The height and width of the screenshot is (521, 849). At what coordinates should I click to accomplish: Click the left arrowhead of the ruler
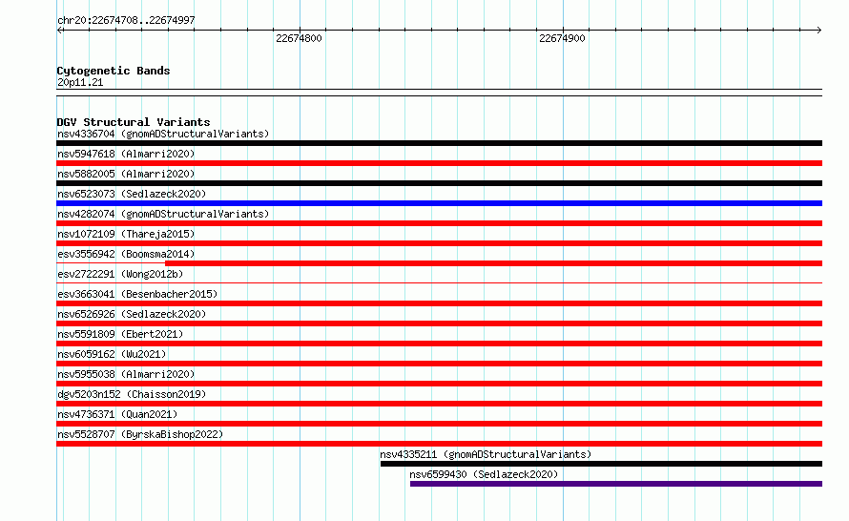(x=59, y=31)
